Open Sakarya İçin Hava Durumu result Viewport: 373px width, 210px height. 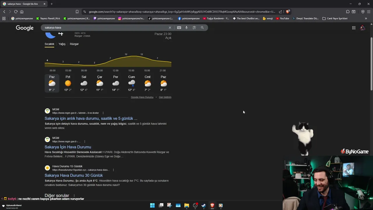coord(68,147)
